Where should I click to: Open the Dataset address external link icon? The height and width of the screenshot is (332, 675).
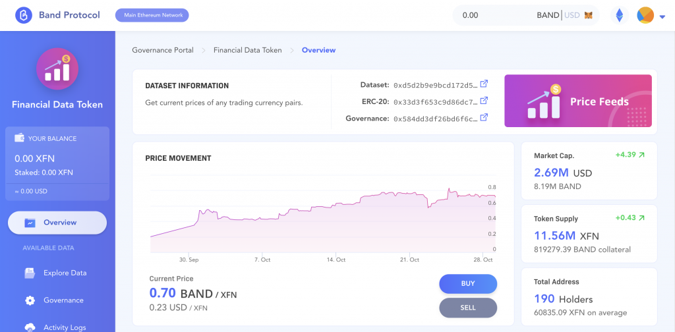[x=484, y=84]
